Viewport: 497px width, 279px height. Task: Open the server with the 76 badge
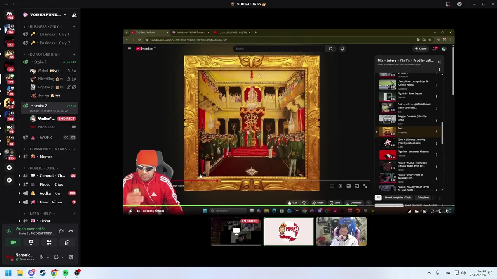tap(9, 91)
